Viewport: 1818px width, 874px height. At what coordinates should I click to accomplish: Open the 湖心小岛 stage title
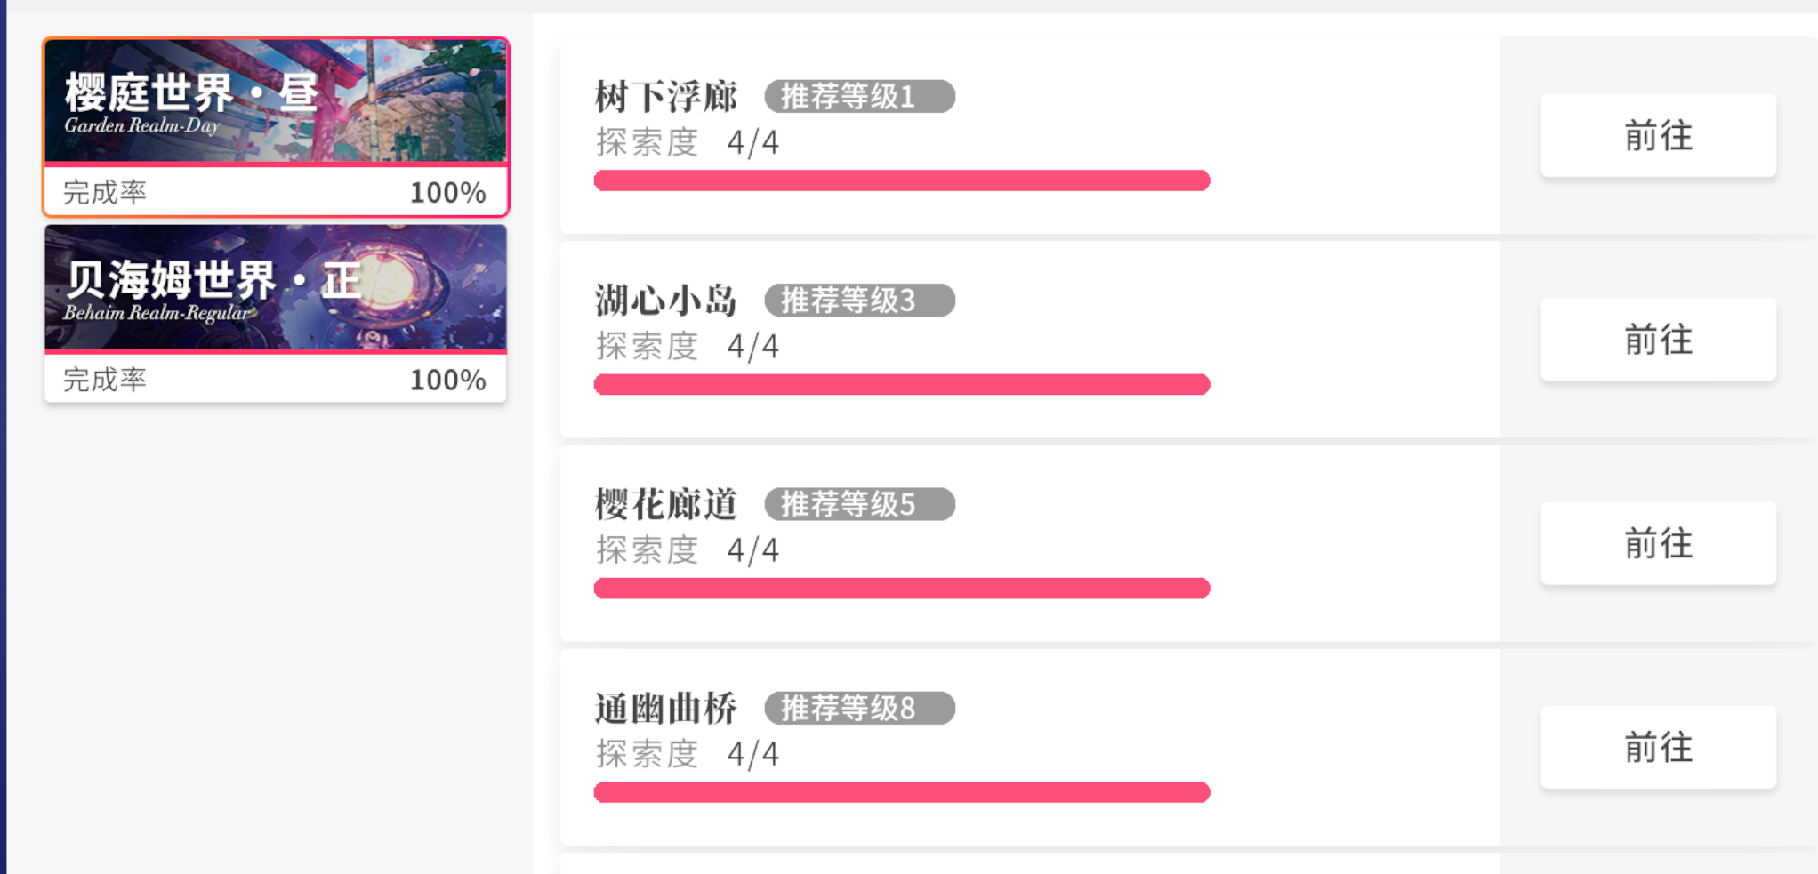[666, 301]
